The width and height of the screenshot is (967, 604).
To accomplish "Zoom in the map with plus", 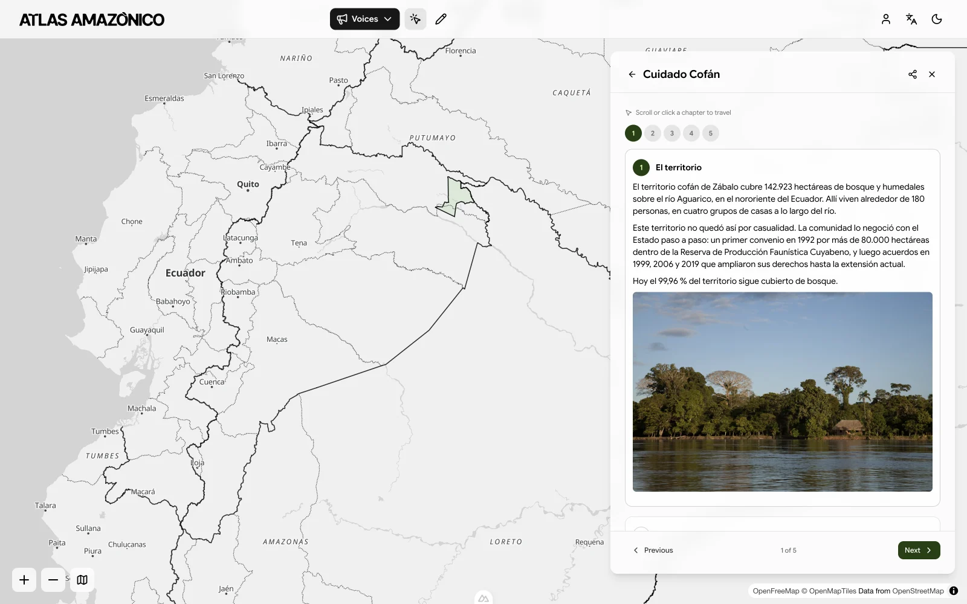I will [x=24, y=580].
